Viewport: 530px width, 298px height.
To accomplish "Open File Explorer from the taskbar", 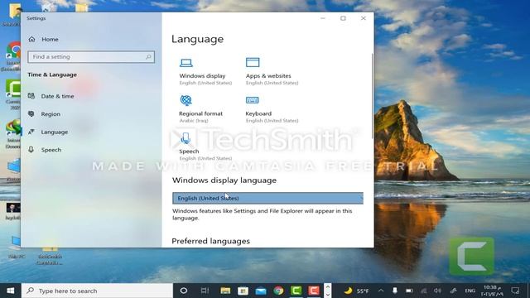I will (x=225, y=291).
